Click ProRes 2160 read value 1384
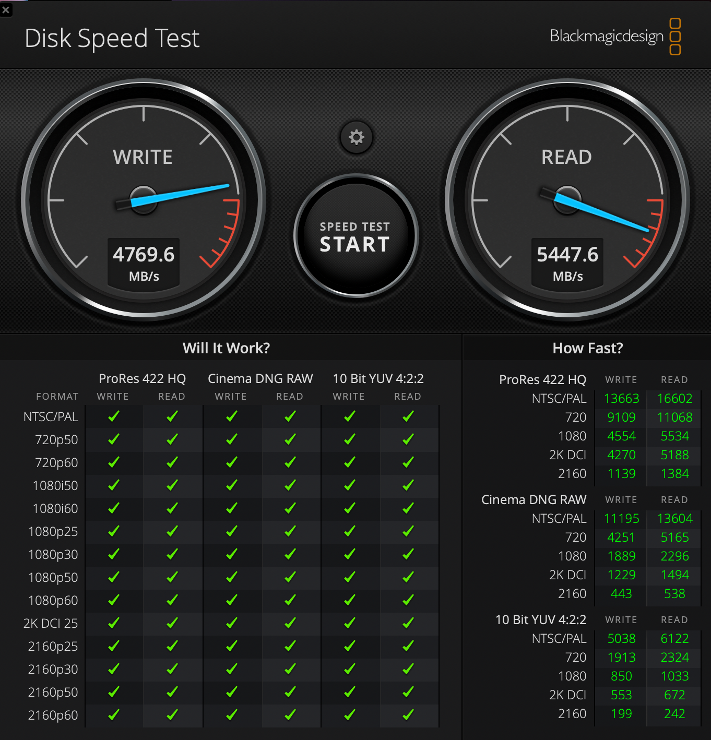711x740 pixels. [x=674, y=474]
